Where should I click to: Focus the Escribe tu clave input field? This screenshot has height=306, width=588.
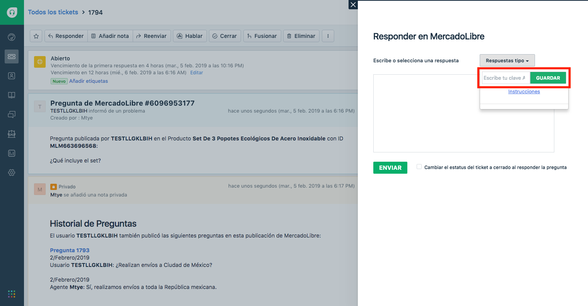[x=506, y=78]
